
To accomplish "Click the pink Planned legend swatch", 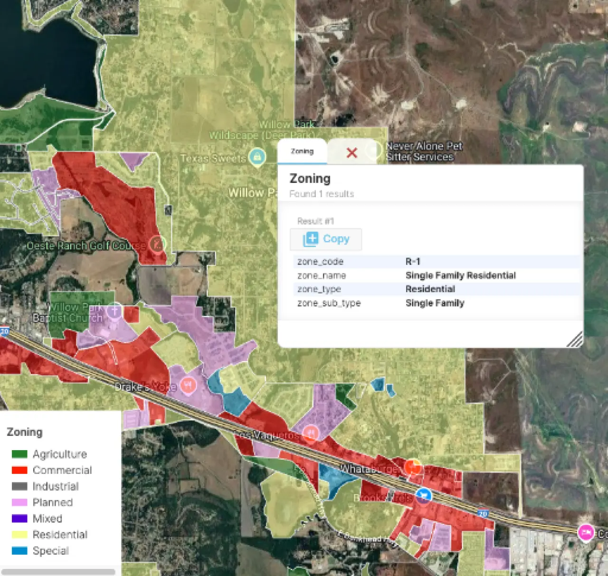I will 19,502.
